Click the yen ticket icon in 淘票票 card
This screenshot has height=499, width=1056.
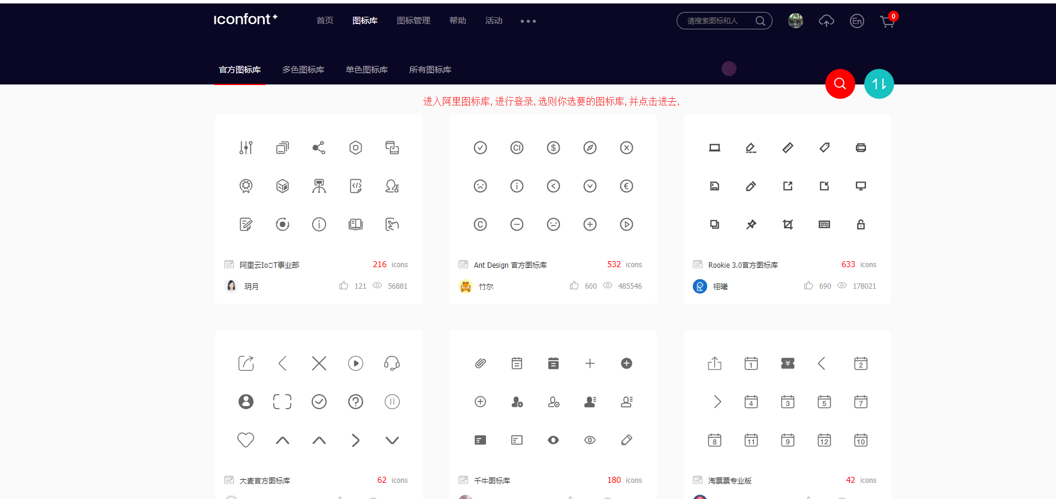pyautogui.click(x=788, y=363)
